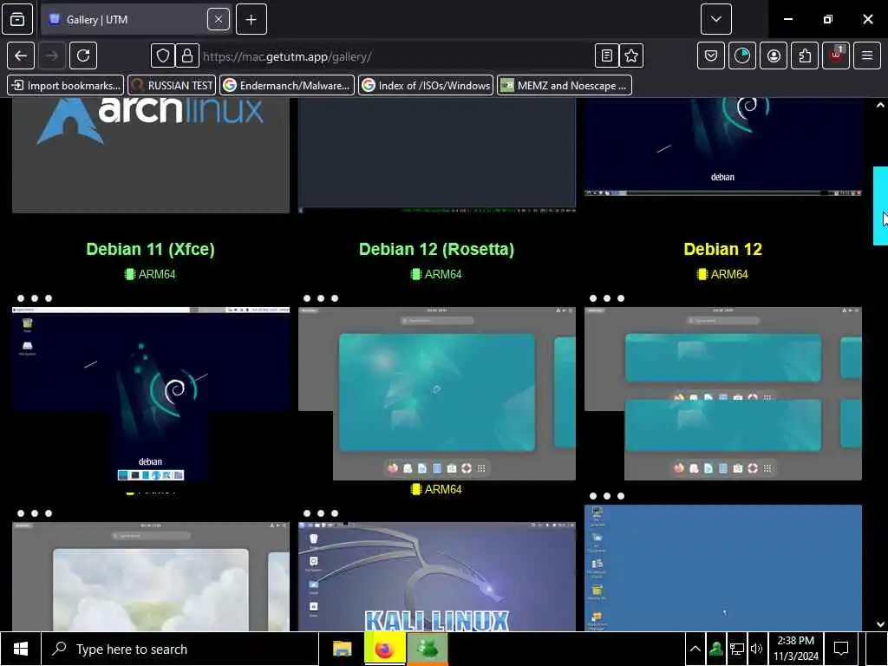Screen dimensions: 888x666
Task: Open the Endermanch/Malware... bookmark
Action: point(287,86)
